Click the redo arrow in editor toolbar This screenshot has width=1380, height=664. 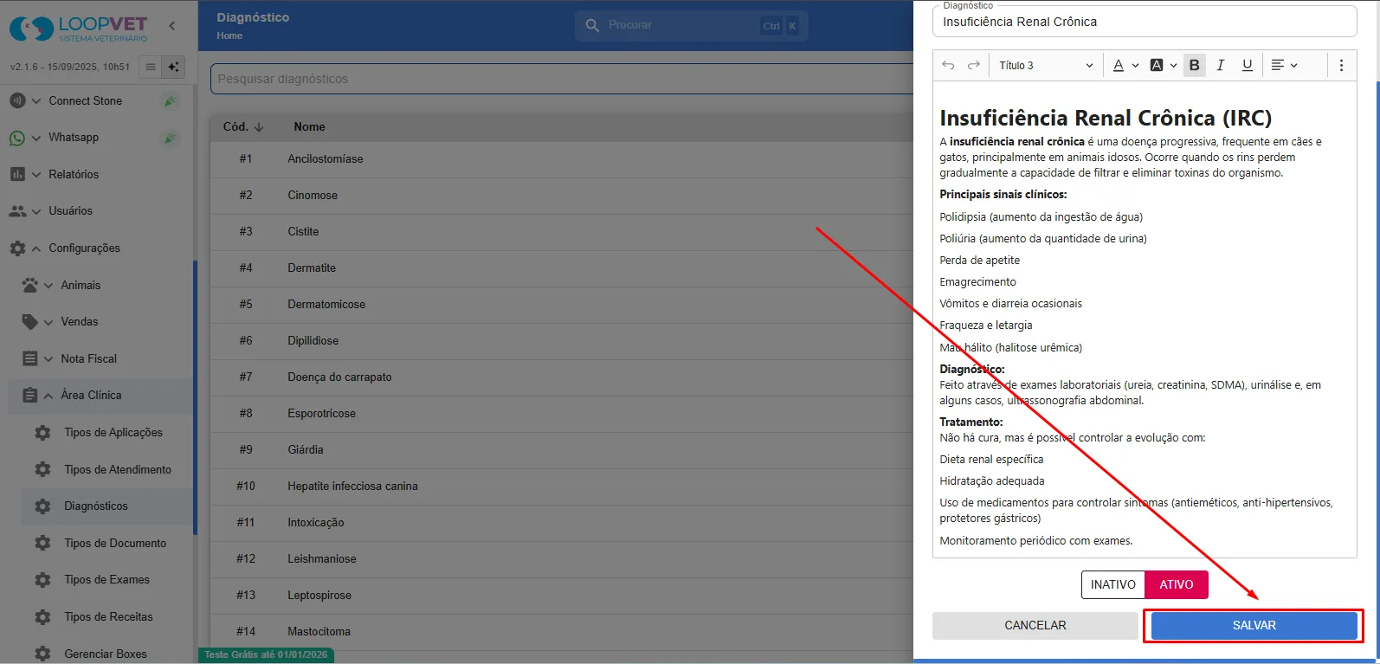tap(974, 66)
